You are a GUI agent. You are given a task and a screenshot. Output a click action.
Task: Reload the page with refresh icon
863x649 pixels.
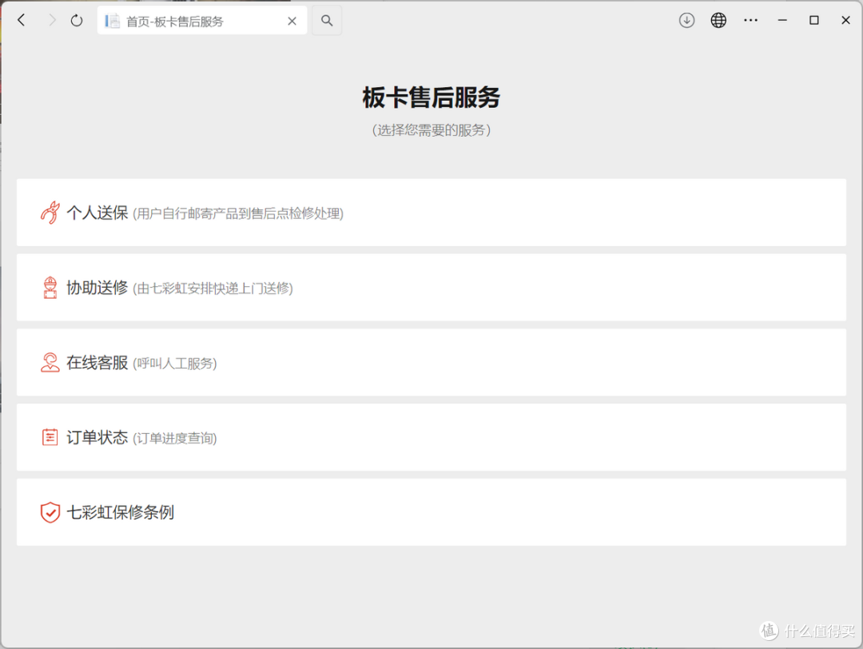(77, 20)
